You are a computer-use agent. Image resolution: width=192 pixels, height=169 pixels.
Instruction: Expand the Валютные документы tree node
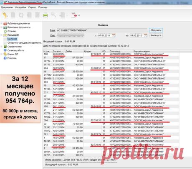click(1, 27)
